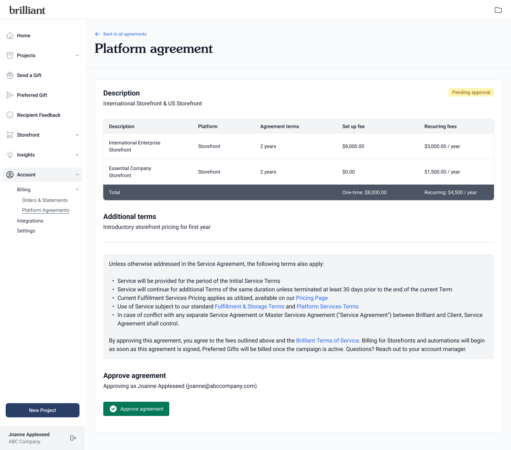Click the Billing submenu label
511x450 pixels.
tap(24, 190)
